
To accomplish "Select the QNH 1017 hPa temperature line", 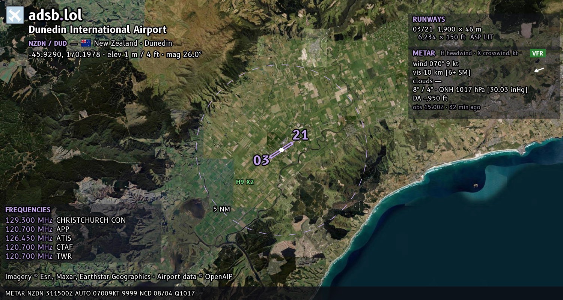I will (x=470, y=90).
